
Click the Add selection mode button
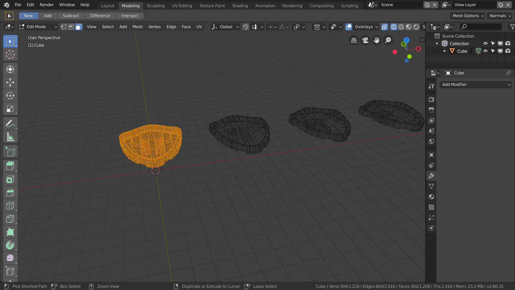click(48, 16)
